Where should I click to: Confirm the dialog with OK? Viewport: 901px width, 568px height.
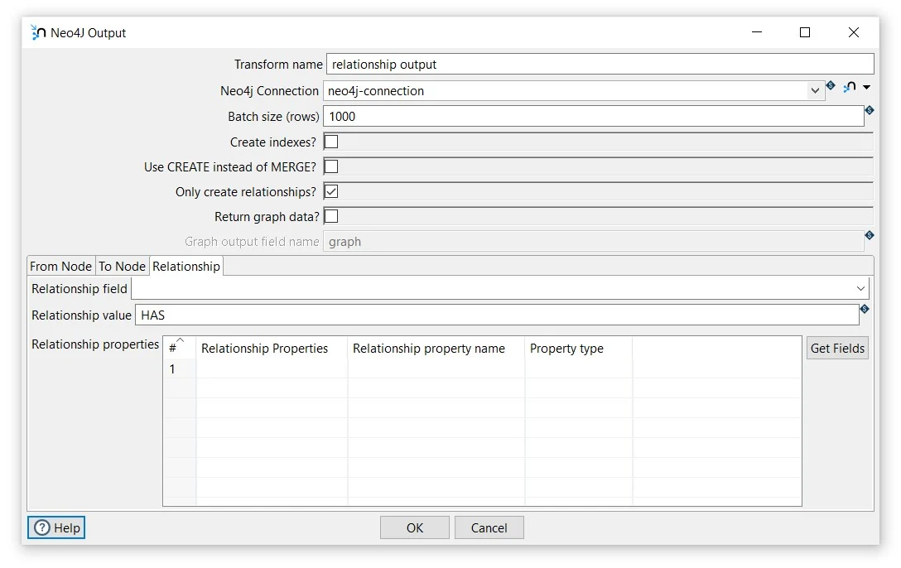pos(414,527)
